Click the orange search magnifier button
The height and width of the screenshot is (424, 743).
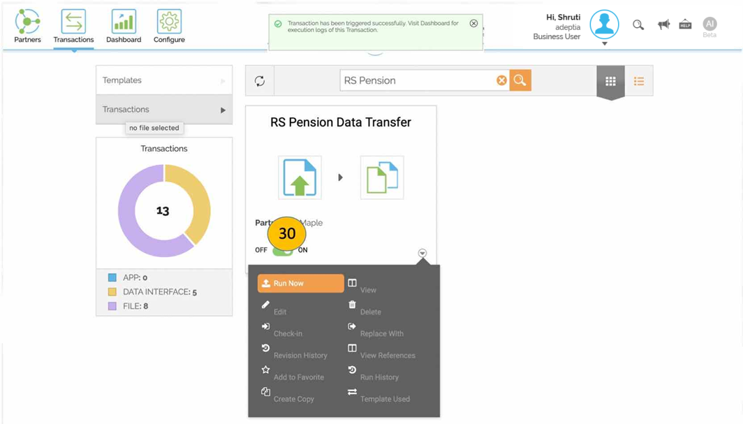click(x=520, y=80)
